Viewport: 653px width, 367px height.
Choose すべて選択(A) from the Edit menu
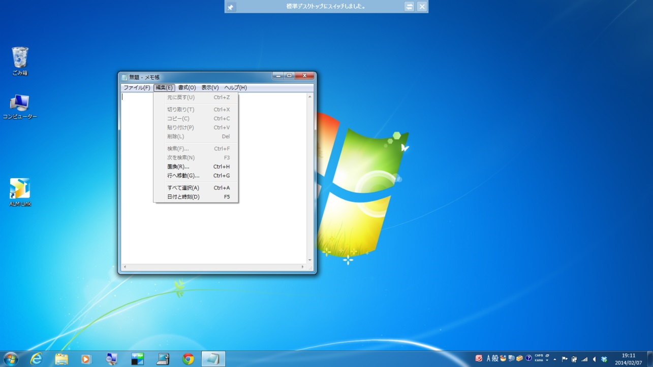196,188
